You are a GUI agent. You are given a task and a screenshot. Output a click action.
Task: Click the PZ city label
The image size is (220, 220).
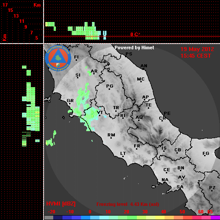pos(212,187)
